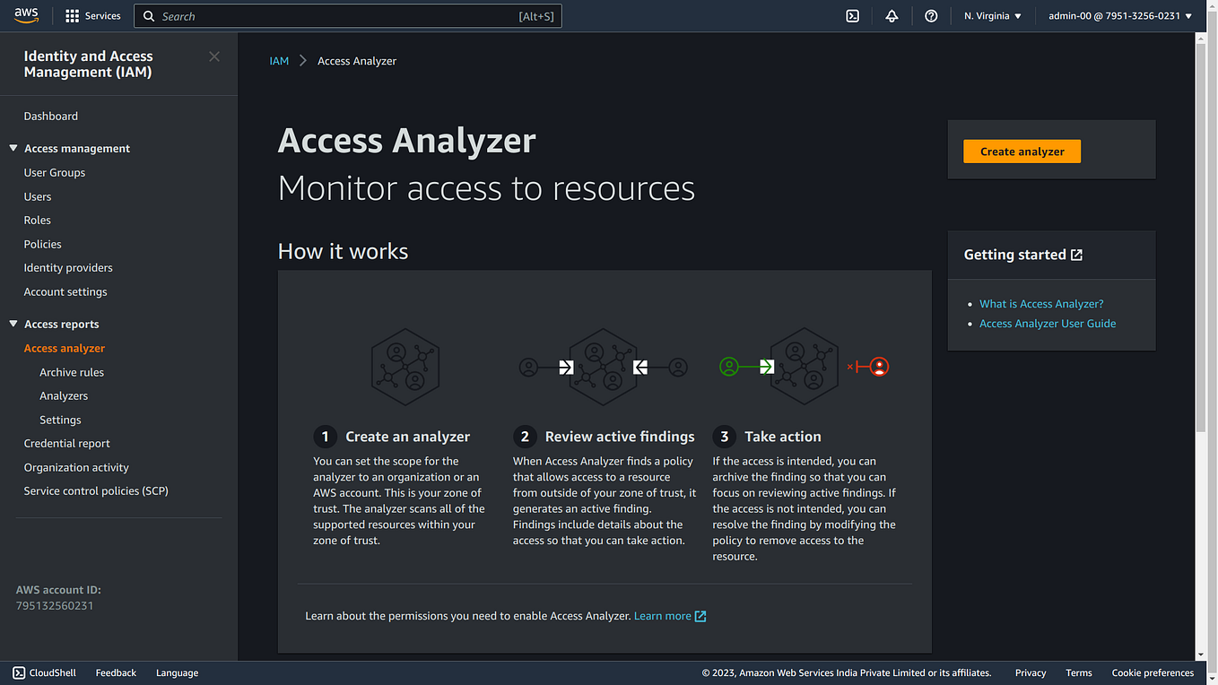Open the What is Access Analyzer link
This screenshot has height=685, width=1218.
tap(1041, 303)
